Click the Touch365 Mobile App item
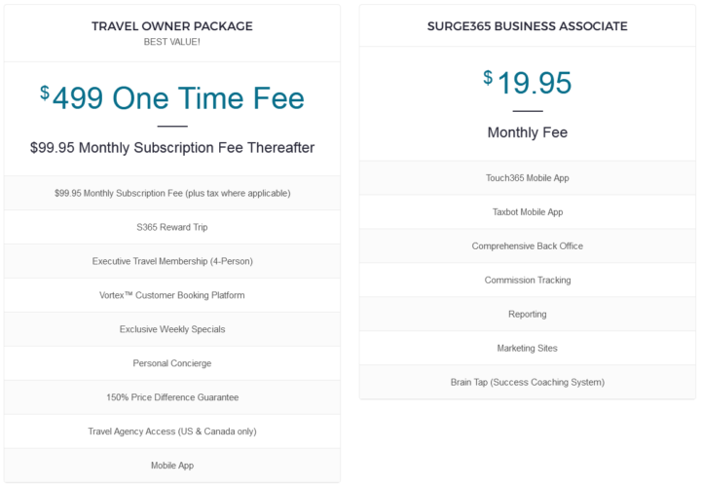Image resolution: width=701 pixels, height=488 pixels. (x=527, y=178)
